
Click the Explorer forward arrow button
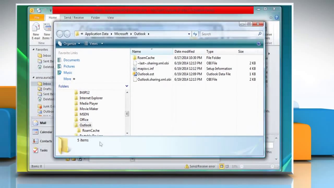click(67, 34)
